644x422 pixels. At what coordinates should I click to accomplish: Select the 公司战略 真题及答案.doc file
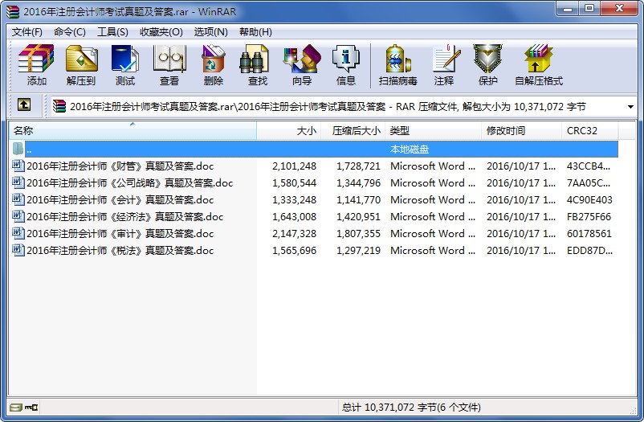coord(130,182)
